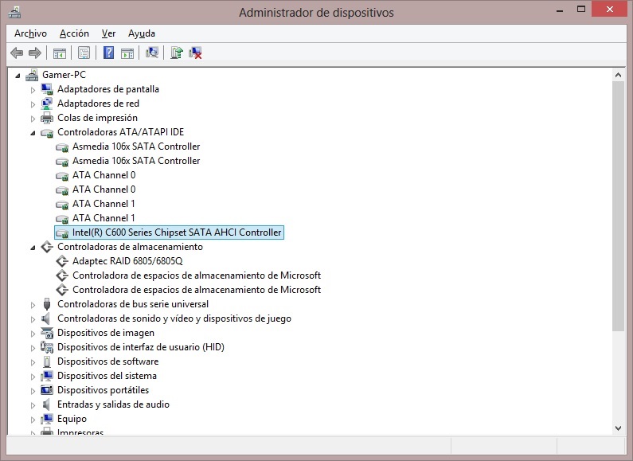This screenshot has width=633, height=461.
Task: Click the title bar Device Manager icon
Action: 14,13
